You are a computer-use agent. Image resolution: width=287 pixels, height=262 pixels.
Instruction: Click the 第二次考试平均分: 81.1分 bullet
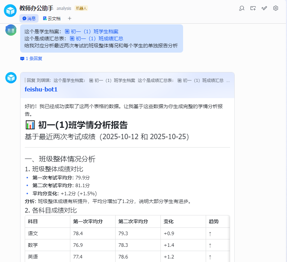pyautogui.click(x=61, y=186)
